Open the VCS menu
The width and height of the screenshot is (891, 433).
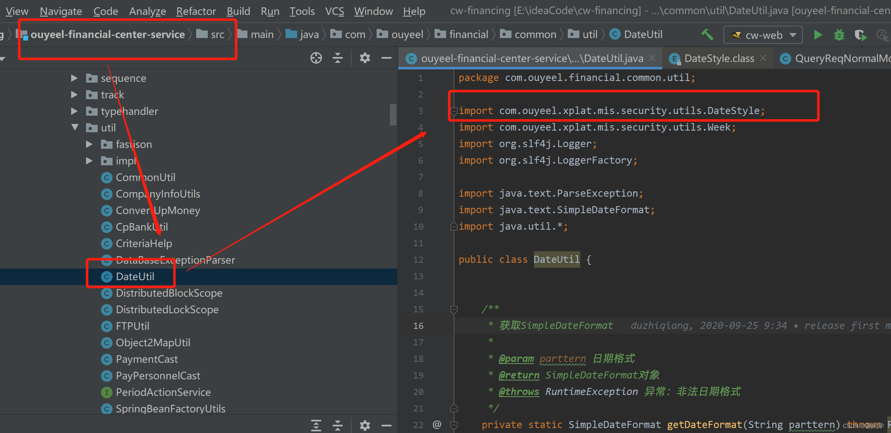334,11
